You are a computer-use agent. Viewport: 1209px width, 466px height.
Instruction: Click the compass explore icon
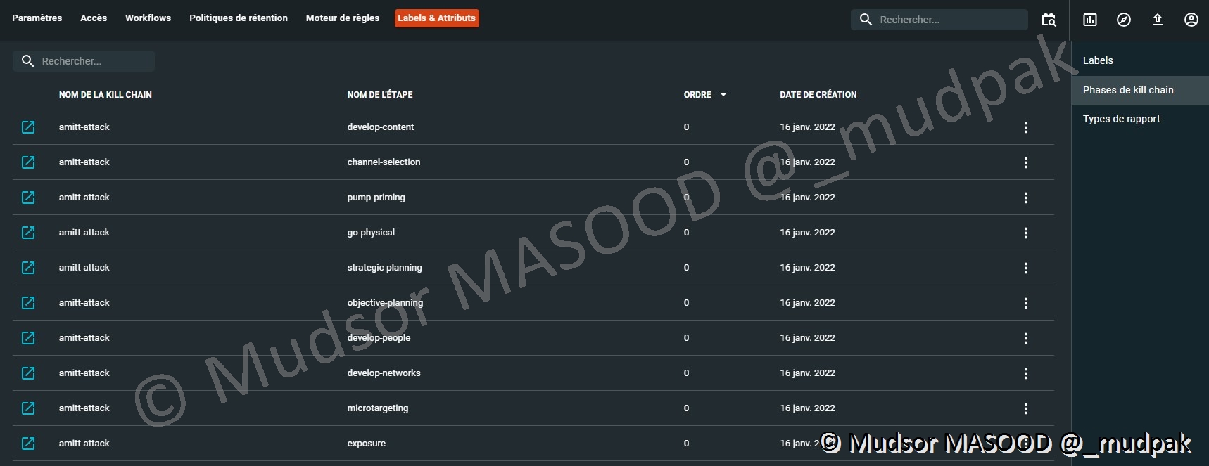coord(1124,20)
